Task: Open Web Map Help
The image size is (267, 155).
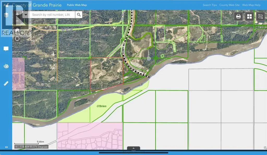Action: (x=251, y=5)
